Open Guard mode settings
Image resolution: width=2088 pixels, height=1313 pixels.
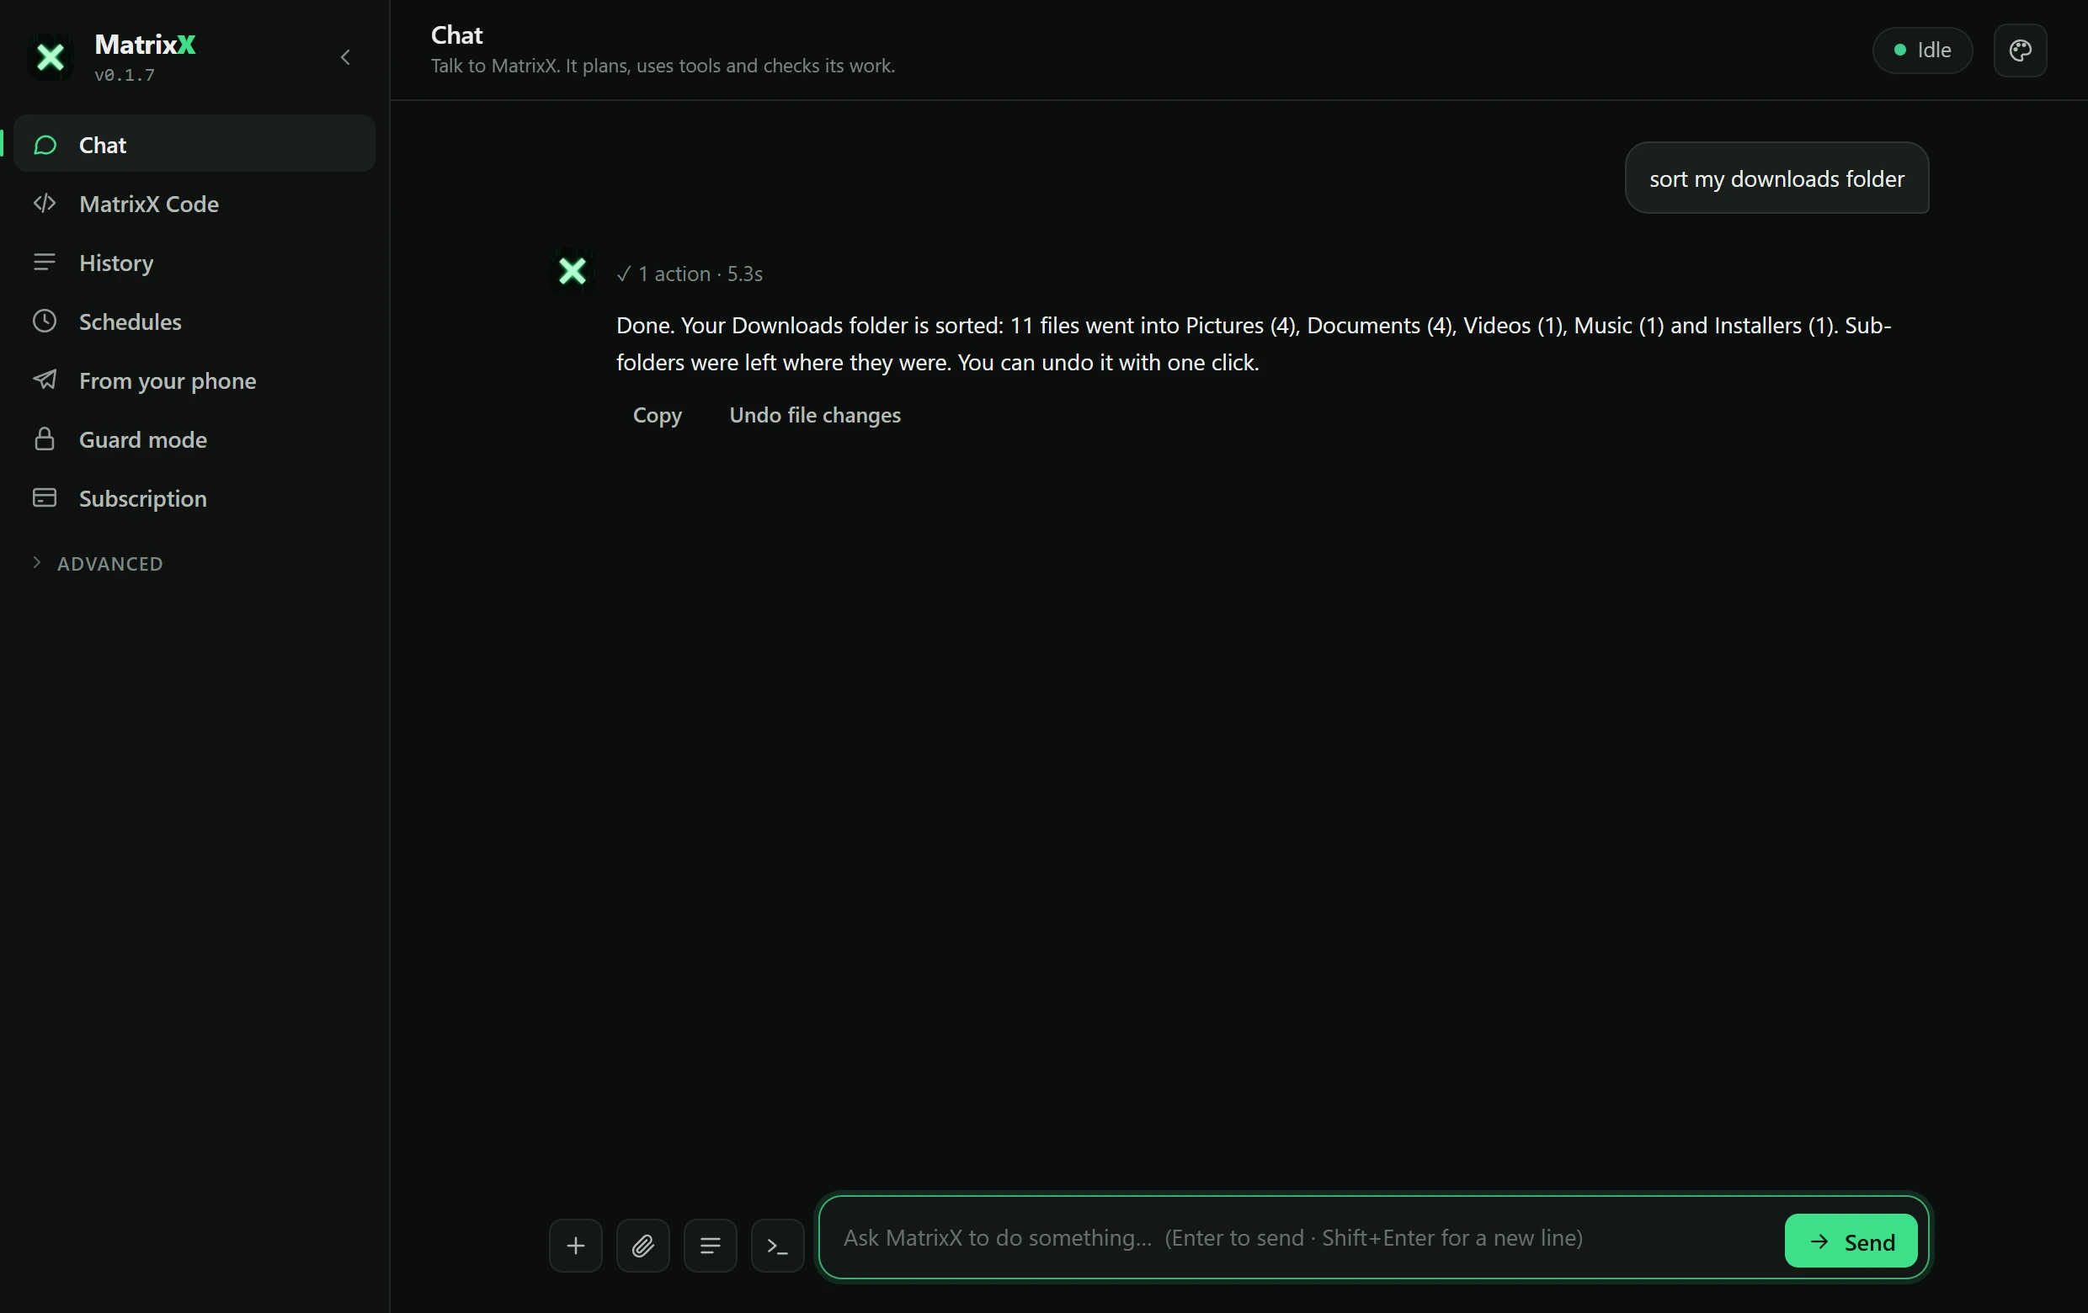point(194,439)
